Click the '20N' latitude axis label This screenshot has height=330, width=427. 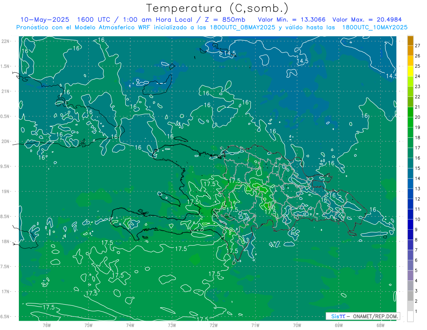coord(5,141)
